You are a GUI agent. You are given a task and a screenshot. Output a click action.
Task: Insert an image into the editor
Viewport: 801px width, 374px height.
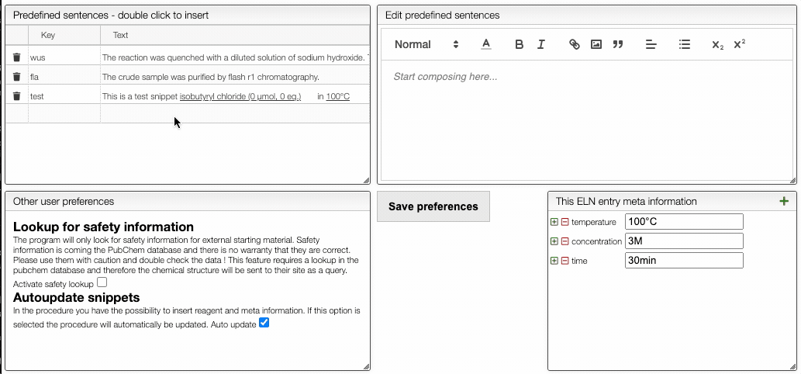(x=596, y=44)
